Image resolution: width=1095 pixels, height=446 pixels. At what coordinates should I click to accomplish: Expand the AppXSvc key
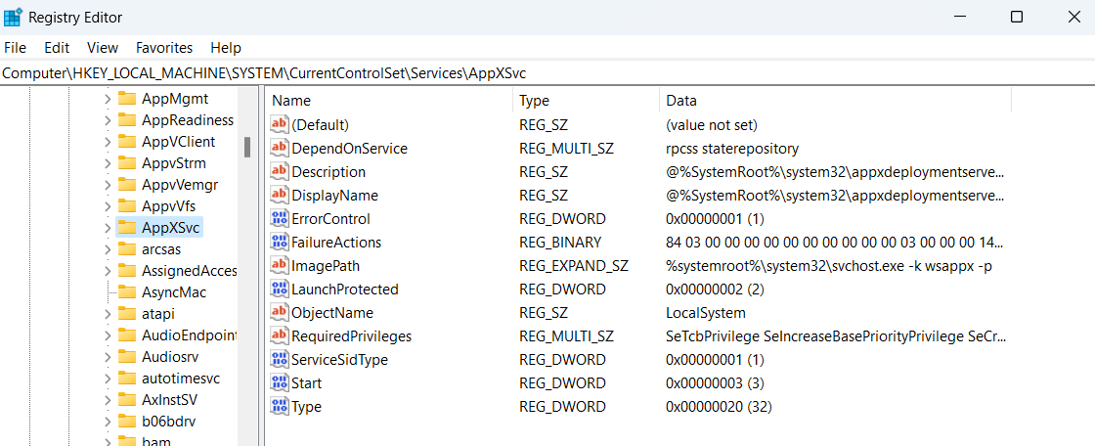pyautogui.click(x=108, y=227)
